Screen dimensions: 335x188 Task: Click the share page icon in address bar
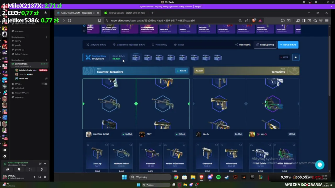pyautogui.click(x=247, y=20)
